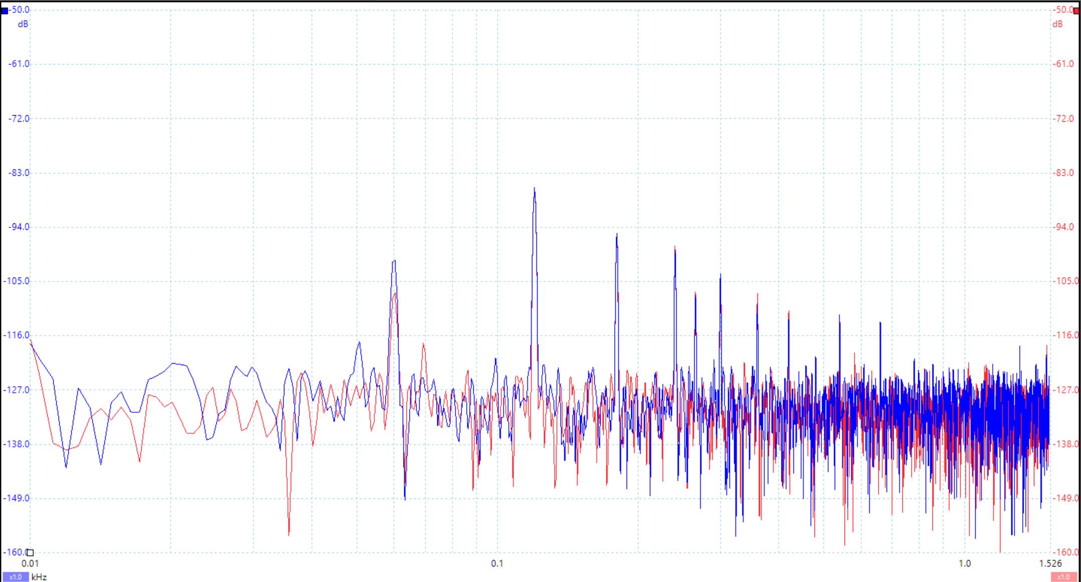Click the blue -72.0 axis value
1081x582 pixels.
tap(19, 118)
